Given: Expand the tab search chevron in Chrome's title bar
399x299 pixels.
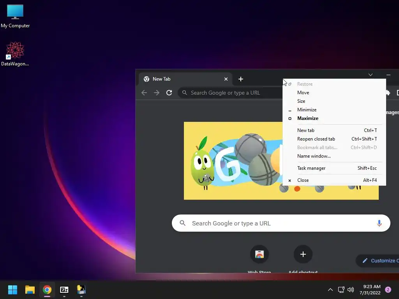Looking at the screenshot, I should 371,75.
